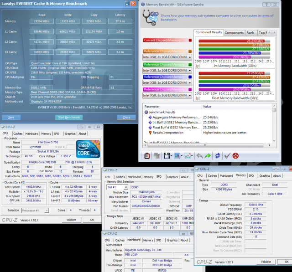Open the Graphics tab in the CPU-Z Mainboard window
This screenshot has width=292, height=272.
172,240
